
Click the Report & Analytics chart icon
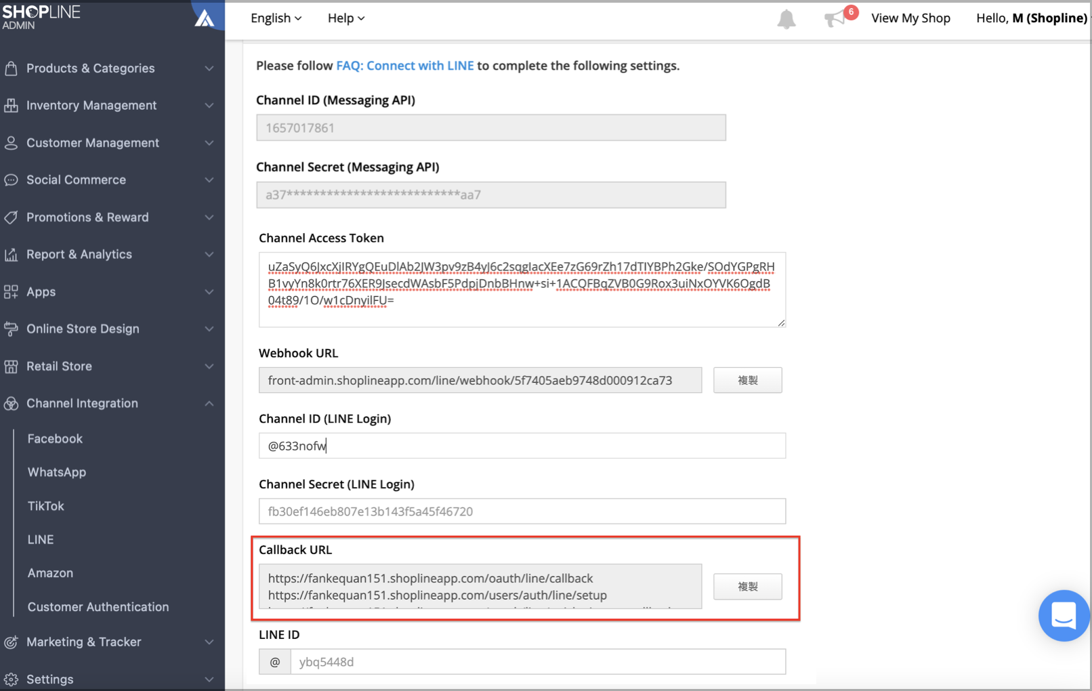[11, 255]
